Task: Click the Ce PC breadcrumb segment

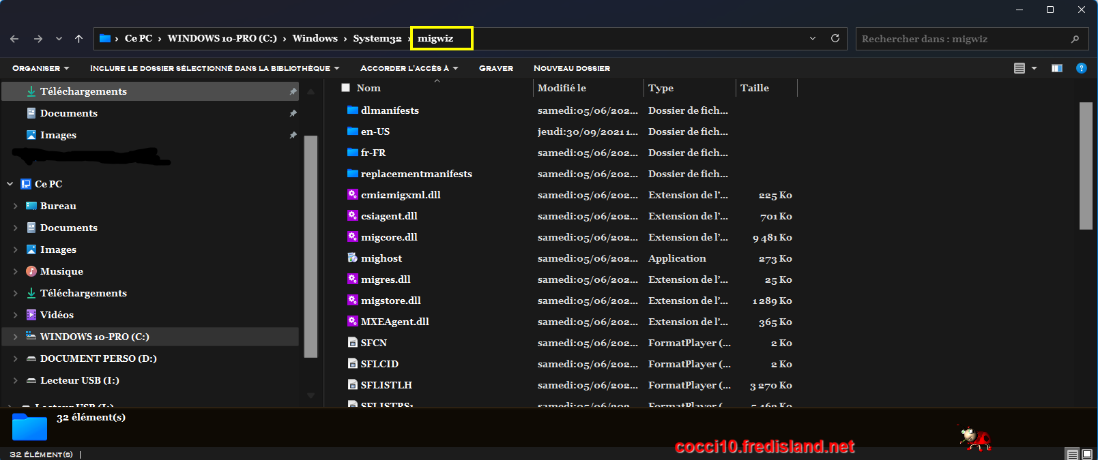Action: click(x=139, y=38)
